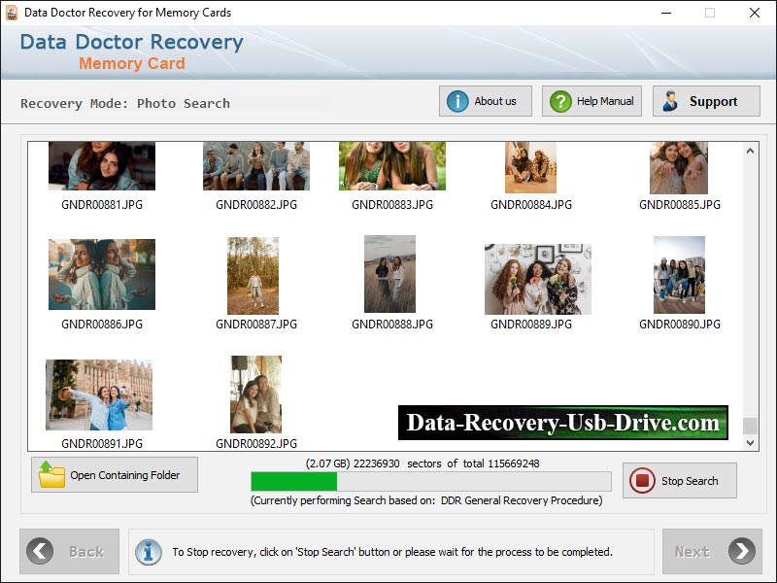777x583 pixels.
Task: Click the red stop icon to halt search
Action: click(643, 480)
